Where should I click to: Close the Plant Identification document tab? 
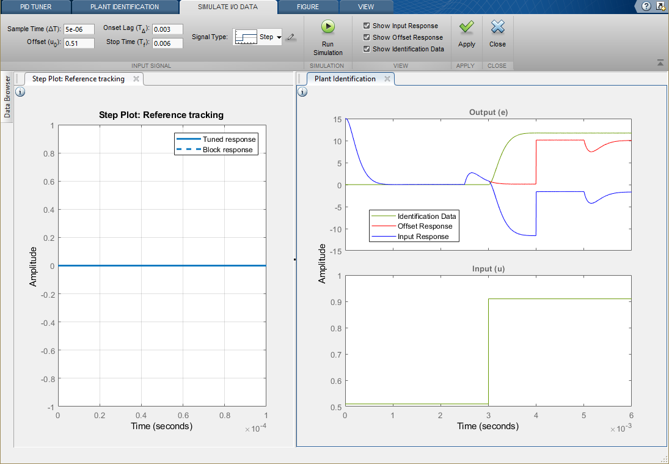pos(386,79)
